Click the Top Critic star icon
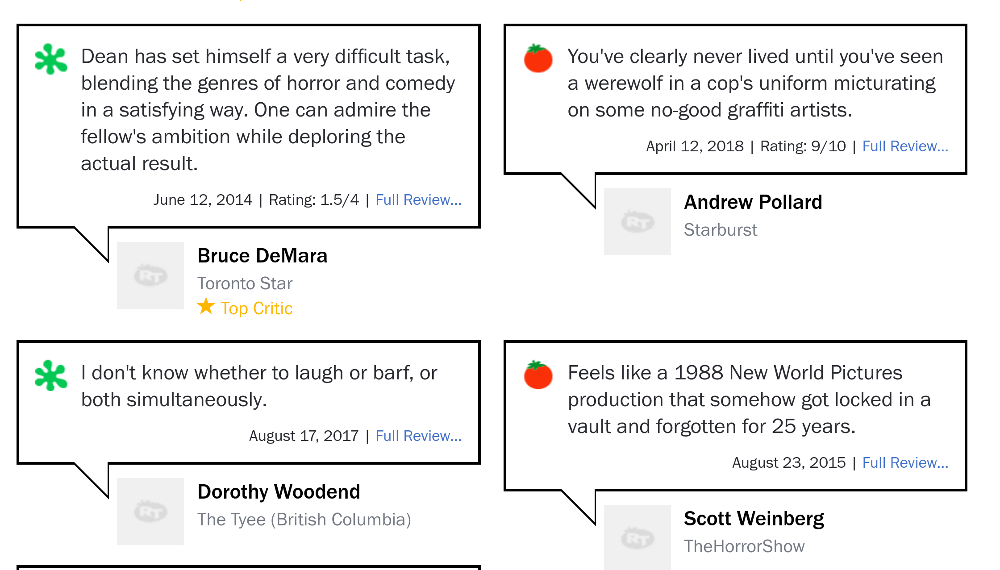This screenshot has height=570, width=1000. [x=206, y=306]
